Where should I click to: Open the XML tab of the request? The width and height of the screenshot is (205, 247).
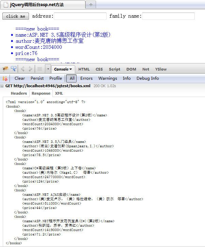coord(59,93)
